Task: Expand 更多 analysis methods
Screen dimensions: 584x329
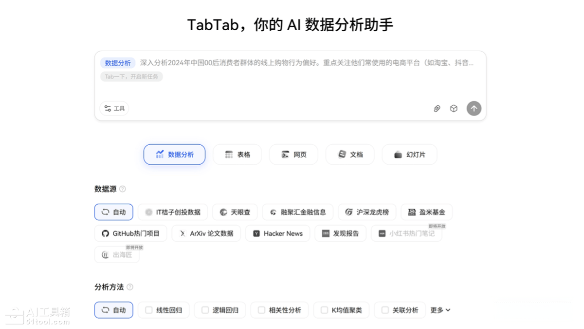Action: (x=440, y=310)
